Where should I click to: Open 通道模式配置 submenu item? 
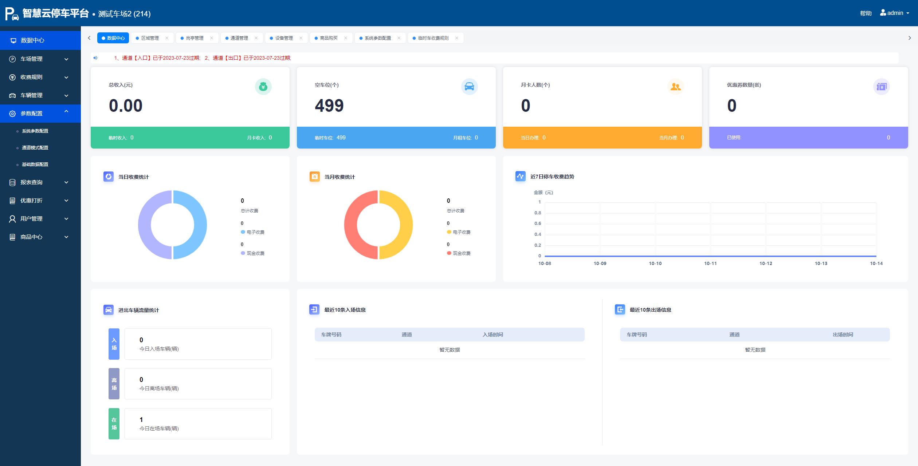point(35,147)
